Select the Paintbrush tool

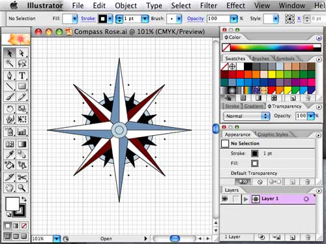click(10, 97)
